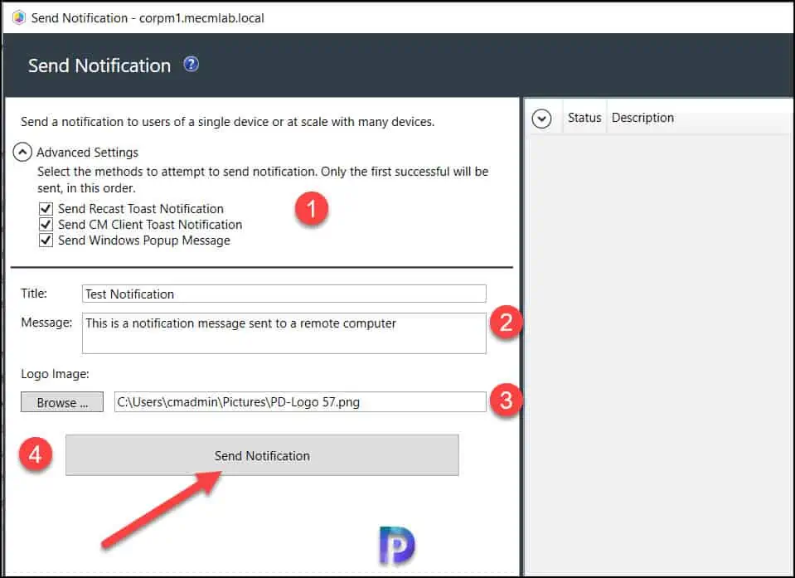795x578 pixels.
Task: Click inside the Title input field
Action: coord(284,294)
